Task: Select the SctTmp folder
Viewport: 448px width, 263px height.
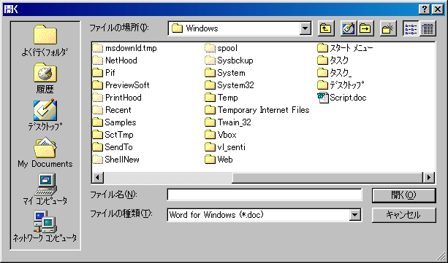Action: pos(113,135)
